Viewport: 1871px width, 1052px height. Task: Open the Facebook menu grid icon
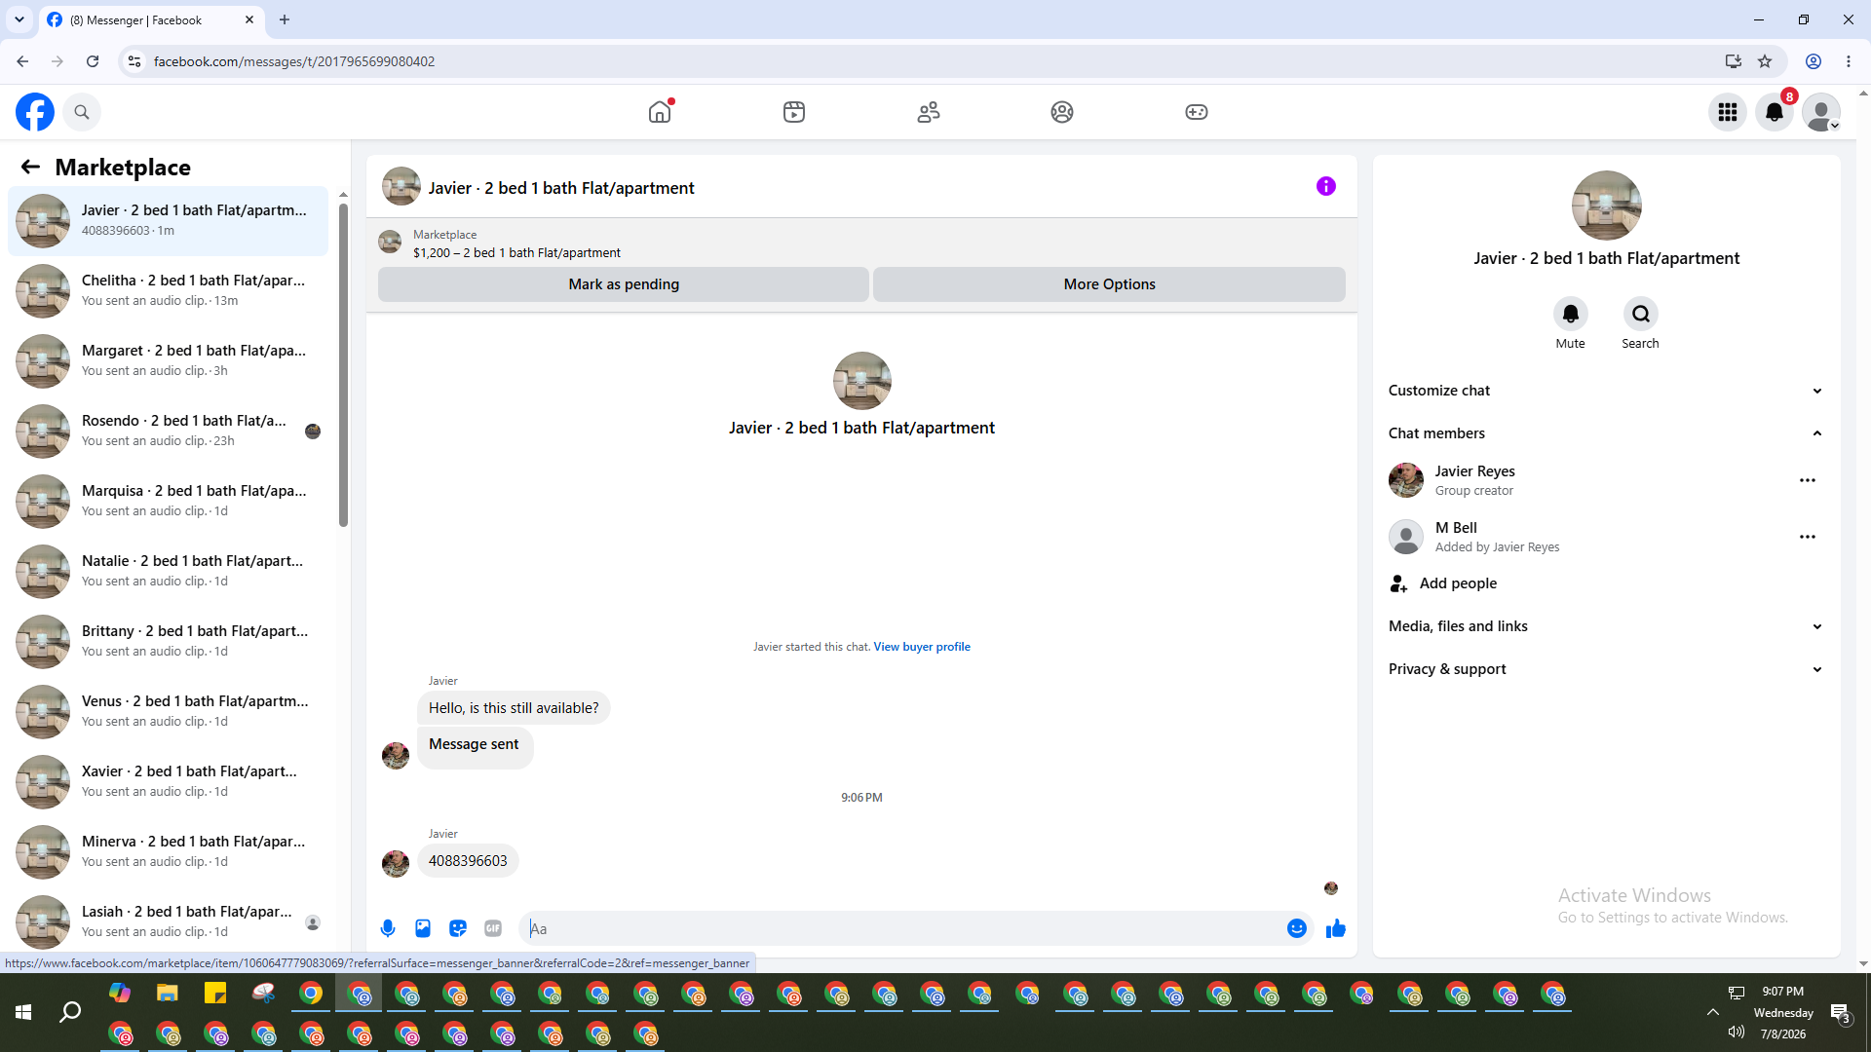(1728, 112)
